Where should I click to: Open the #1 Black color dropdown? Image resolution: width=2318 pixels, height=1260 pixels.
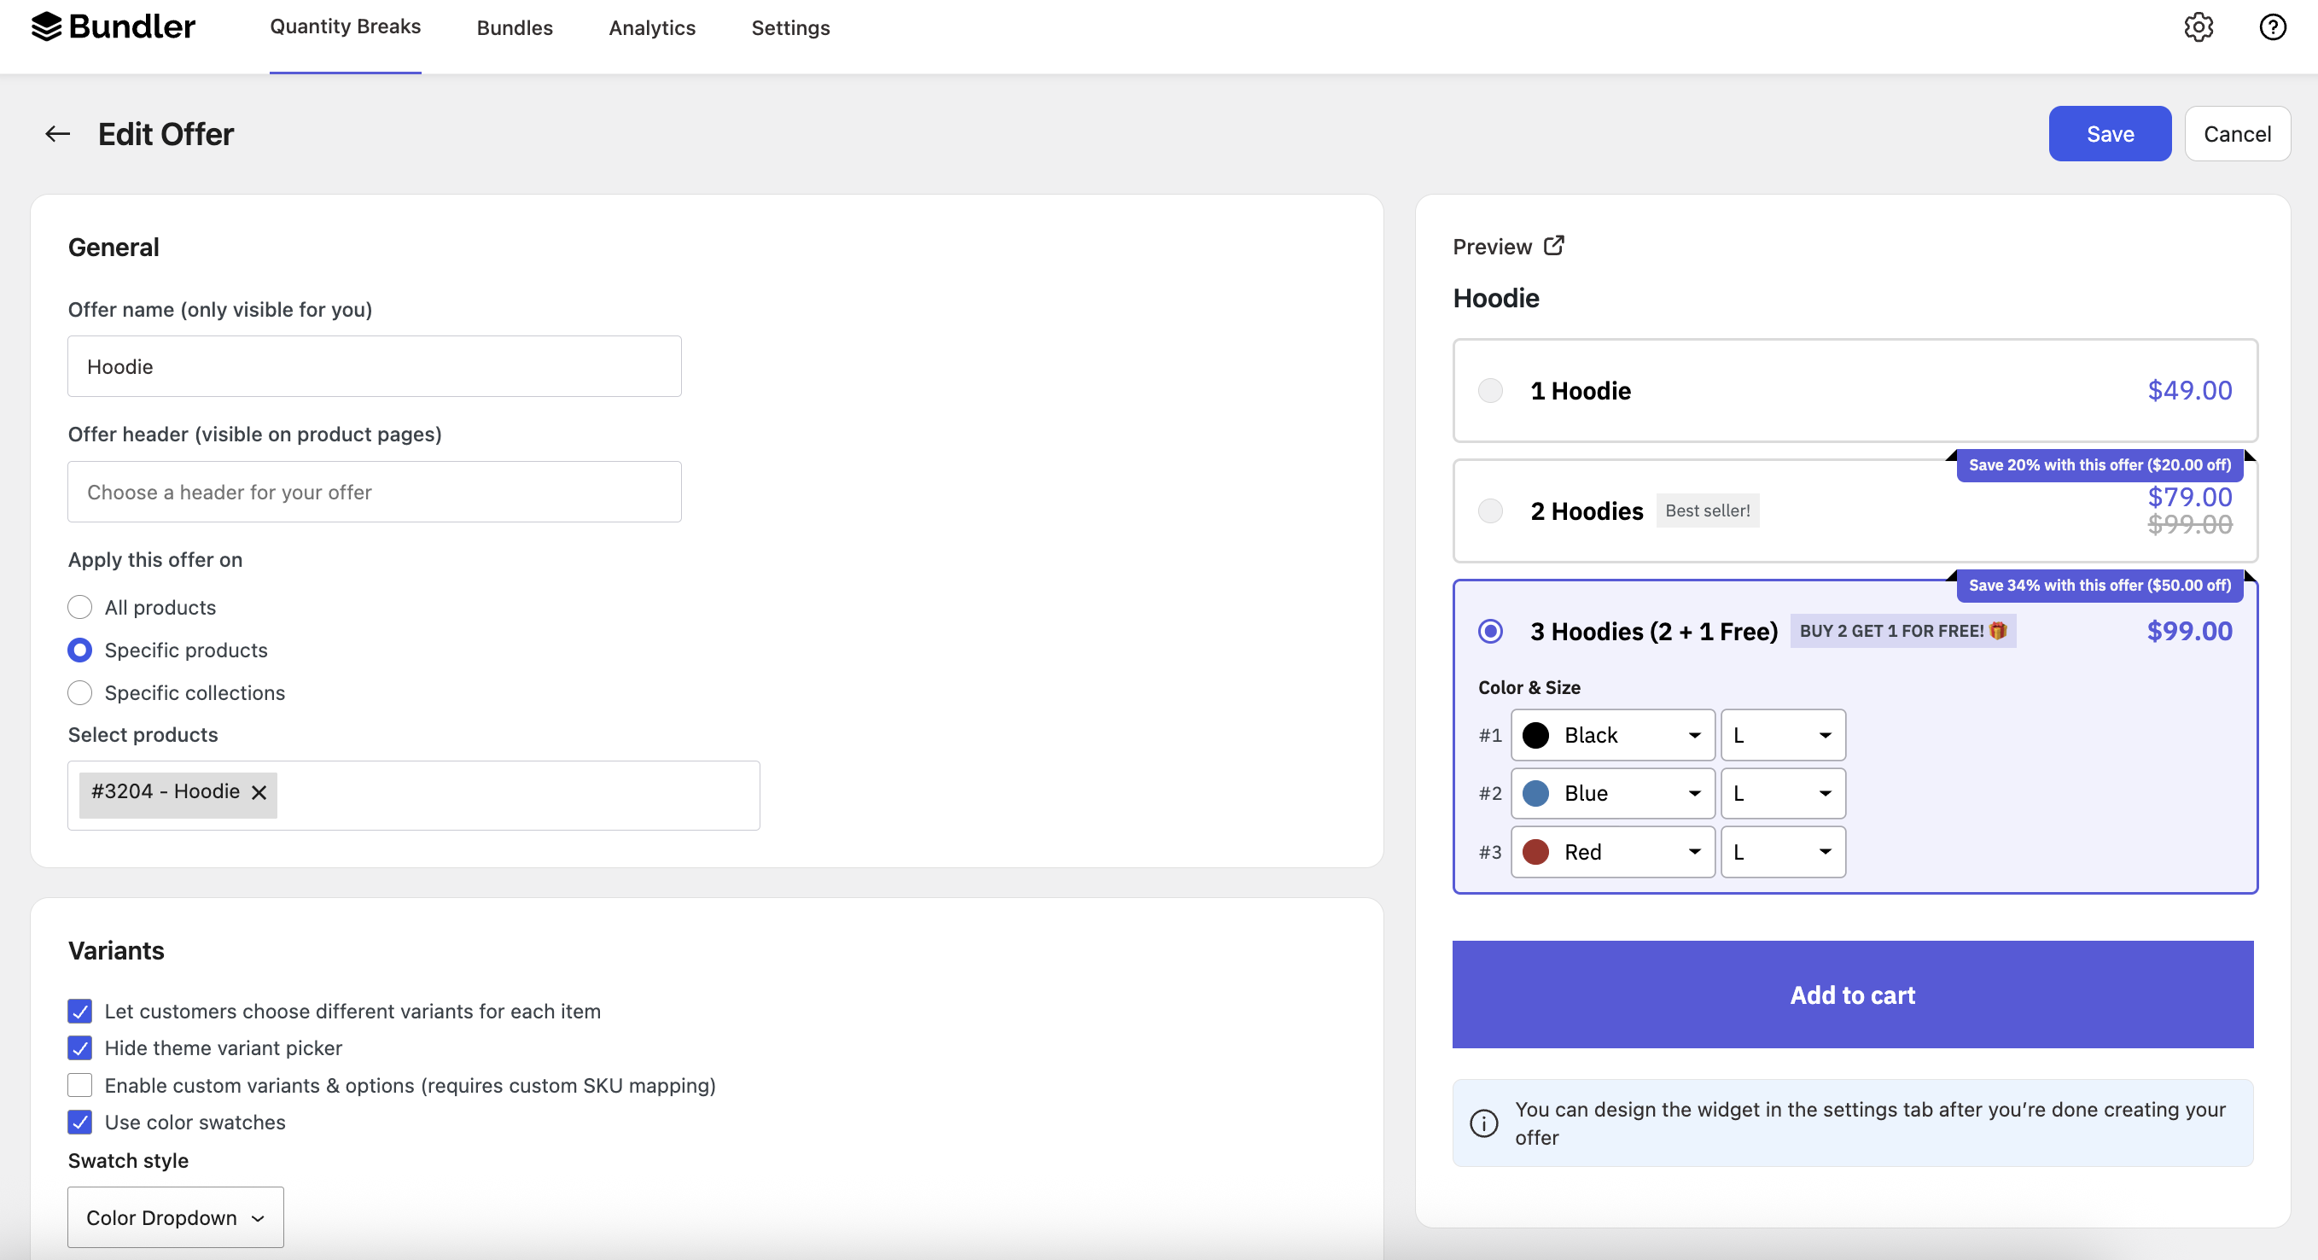[x=1612, y=735]
